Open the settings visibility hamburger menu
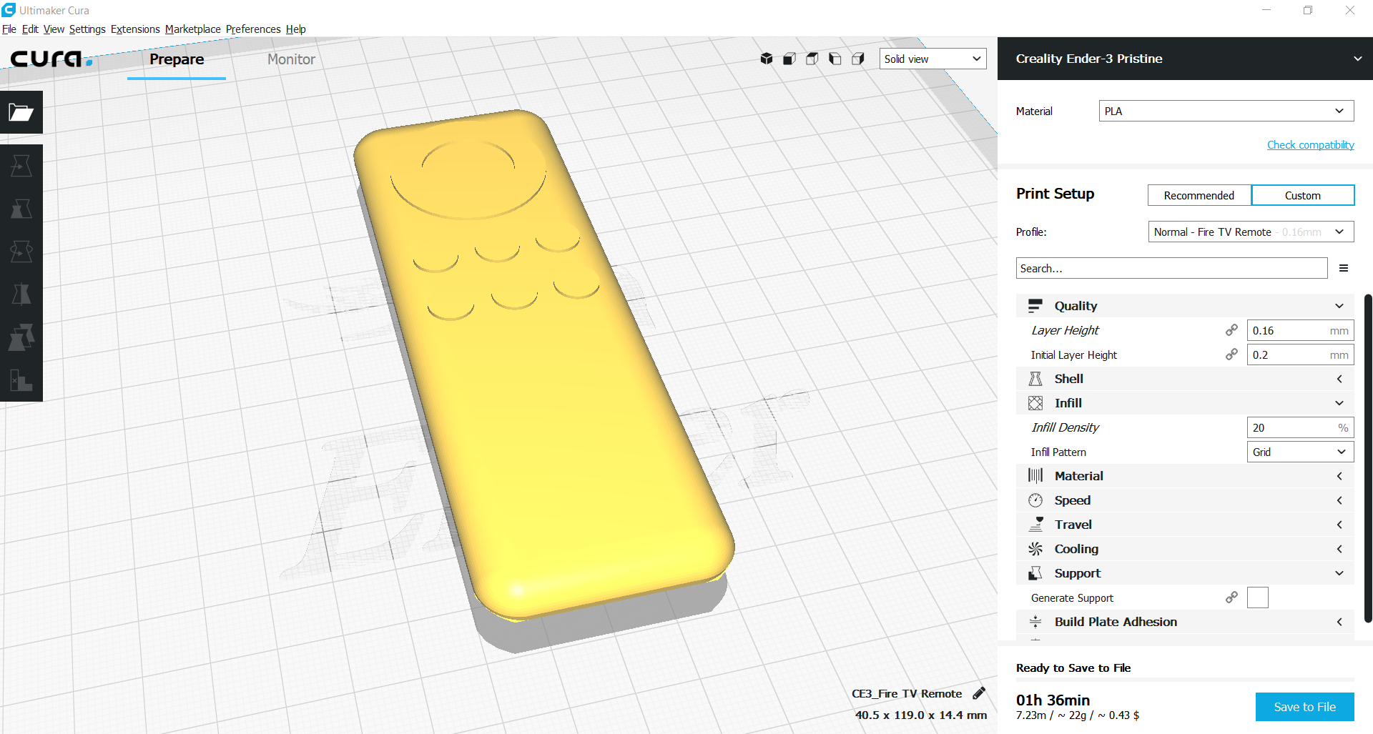This screenshot has width=1373, height=734. pos(1344,268)
